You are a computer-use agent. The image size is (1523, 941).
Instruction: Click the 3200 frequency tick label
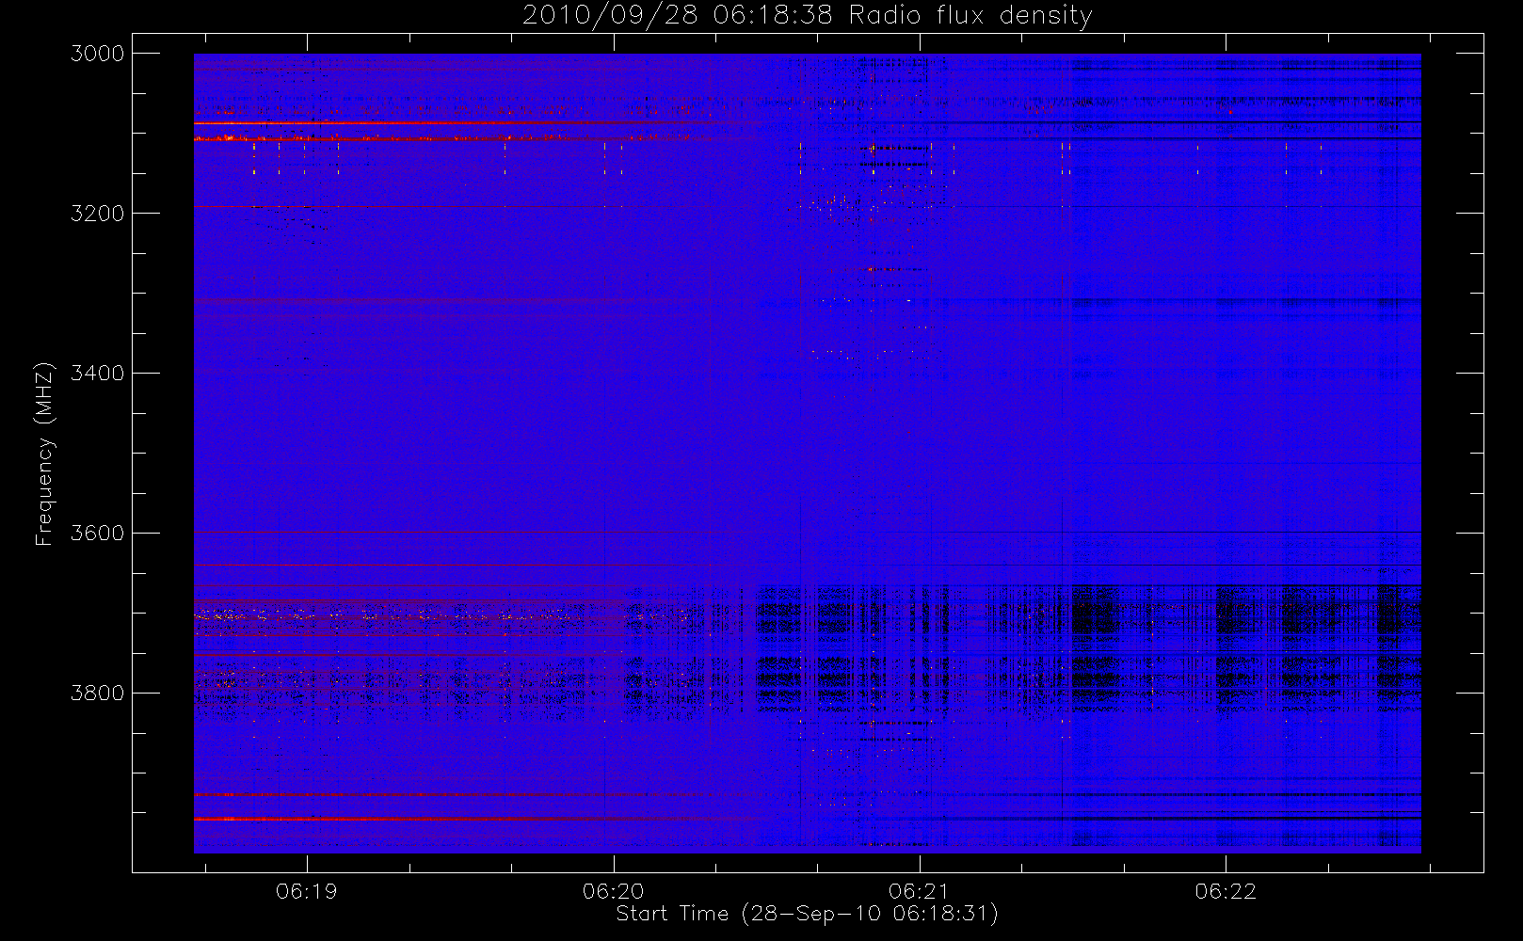pos(98,214)
